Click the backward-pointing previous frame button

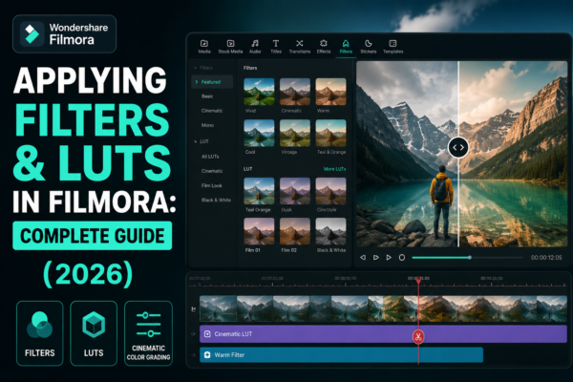pos(363,257)
